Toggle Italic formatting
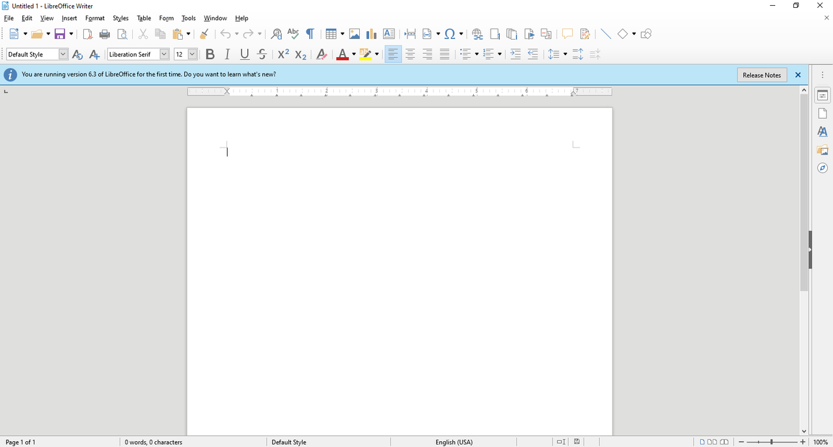The height and width of the screenshot is (447, 833). pyautogui.click(x=227, y=55)
